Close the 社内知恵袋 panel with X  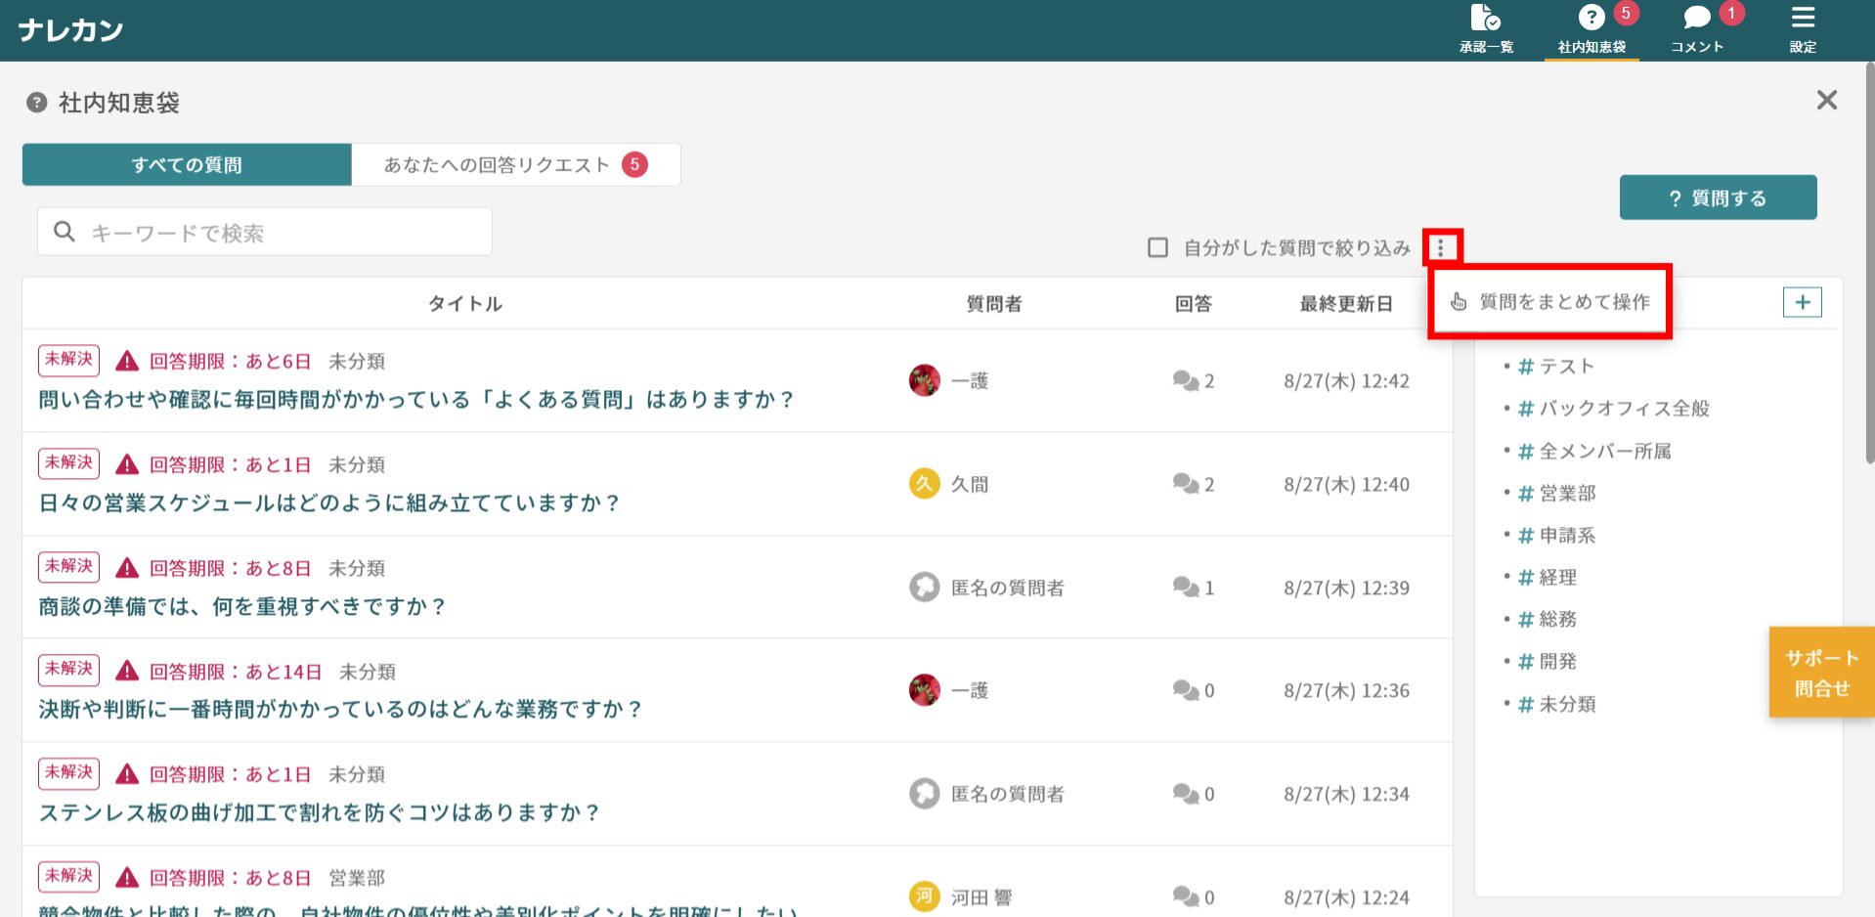1826,100
